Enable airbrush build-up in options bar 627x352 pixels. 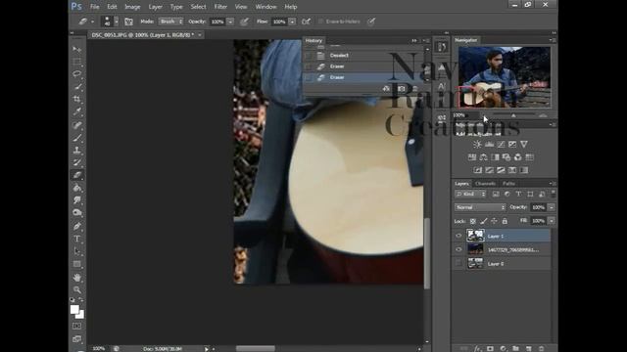click(306, 22)
